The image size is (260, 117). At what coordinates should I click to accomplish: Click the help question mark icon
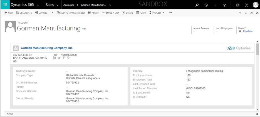tap(246, 5)
